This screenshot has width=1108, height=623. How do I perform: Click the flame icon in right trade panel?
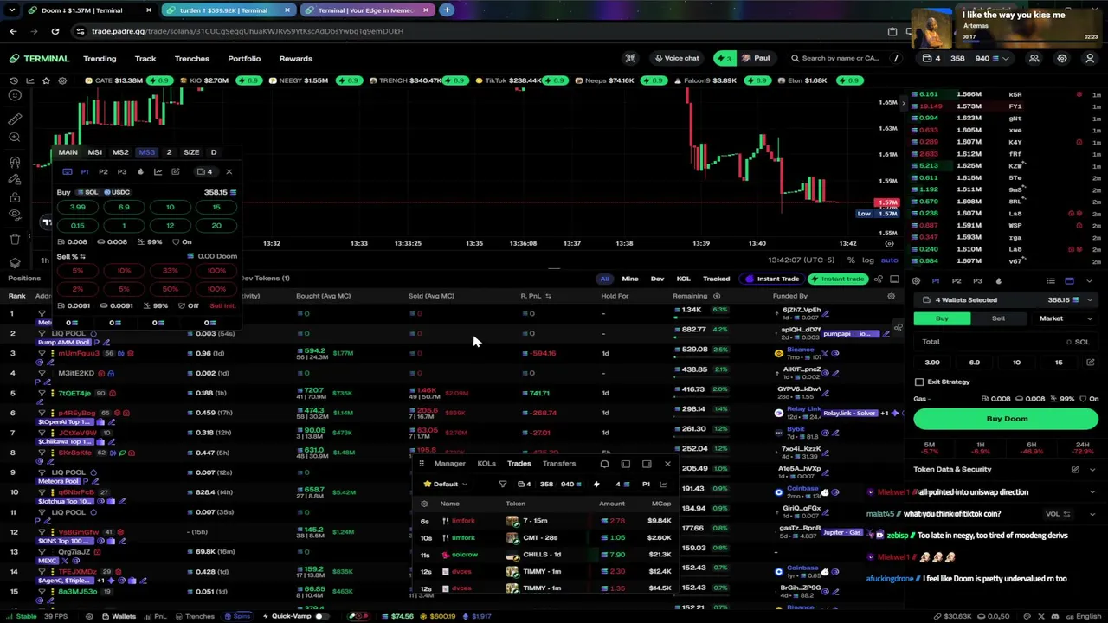click(x=998, y=281)
